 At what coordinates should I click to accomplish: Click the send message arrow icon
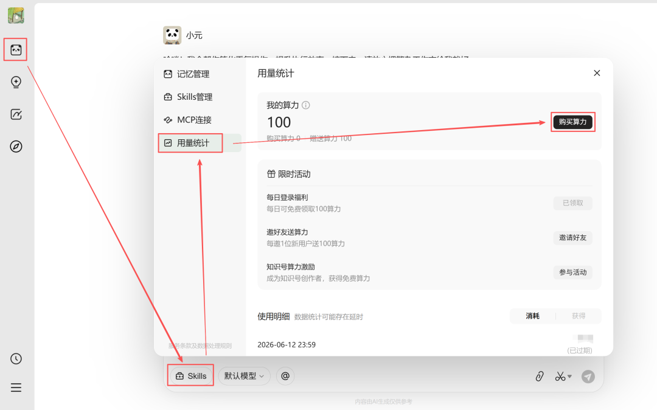588,377
